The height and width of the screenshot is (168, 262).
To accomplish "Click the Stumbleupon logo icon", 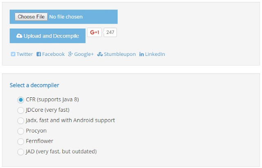I will (100, 54).
